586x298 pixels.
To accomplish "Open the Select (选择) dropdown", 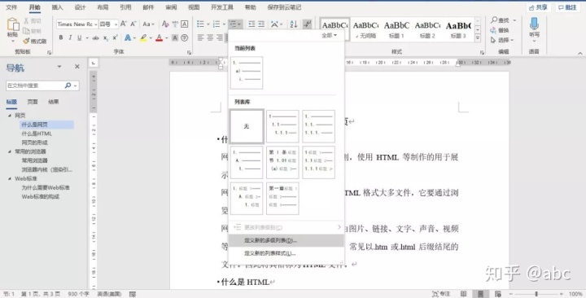I will (502, 40).
